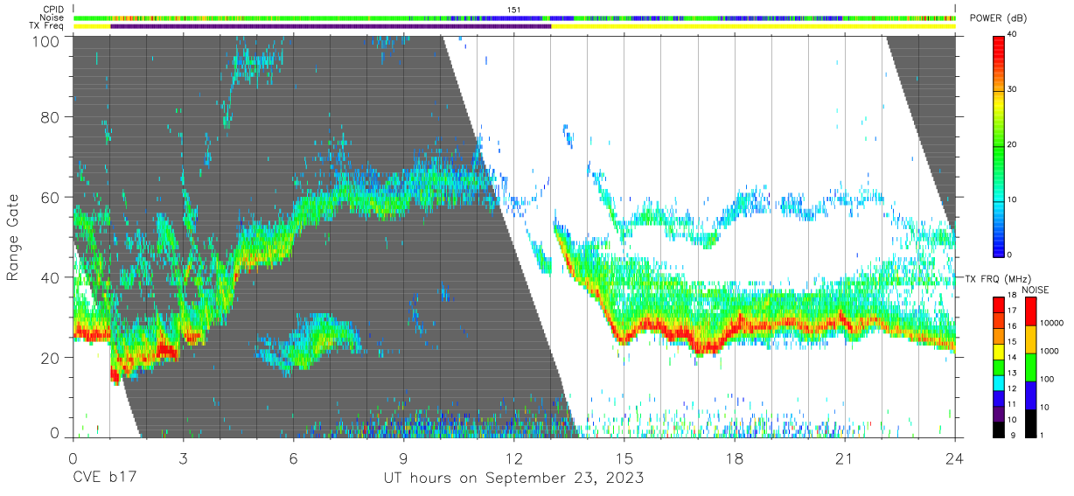The height and width of the screenshot is (496, 1074).
Task: Click the x-axis tick label '18'
Action: coord(735,458)
